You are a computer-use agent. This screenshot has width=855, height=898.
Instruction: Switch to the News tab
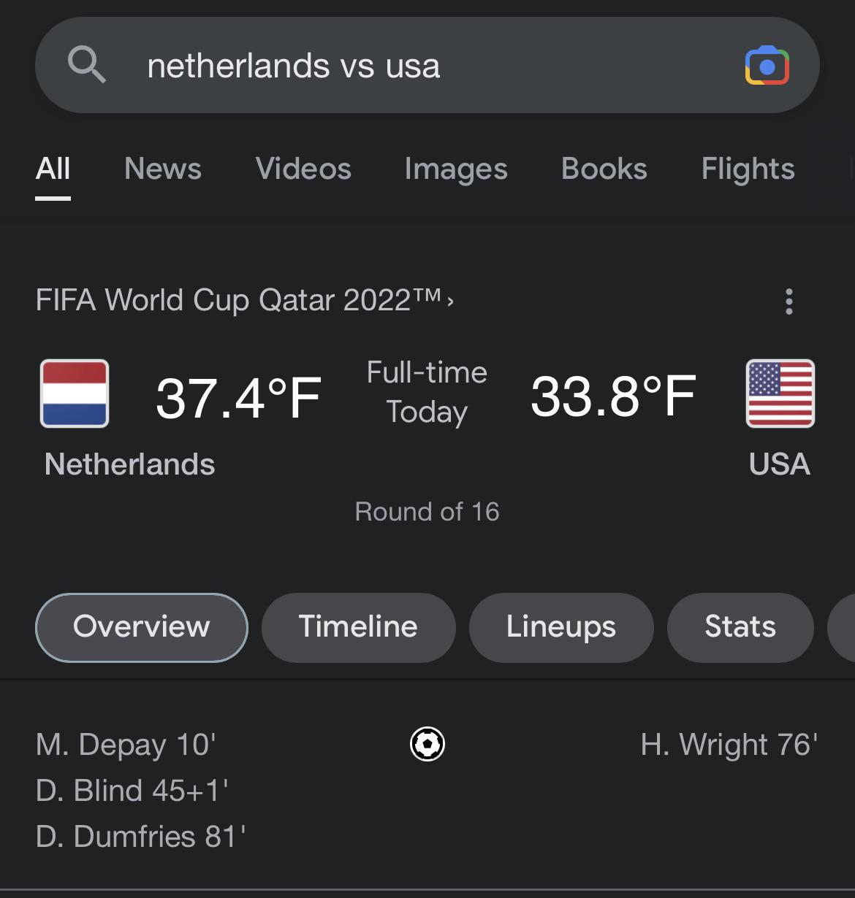(162, 169)
